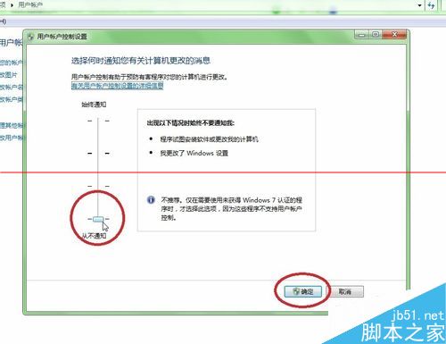Viewport: 446px width, 344px height.
Task: Click the shield icon in the dialog title bar
Action: 30,37
